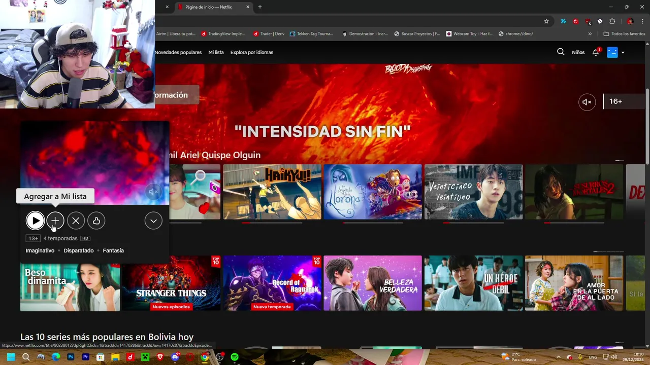
Task: Switch the ENG input language
Action: click(593, 357)
